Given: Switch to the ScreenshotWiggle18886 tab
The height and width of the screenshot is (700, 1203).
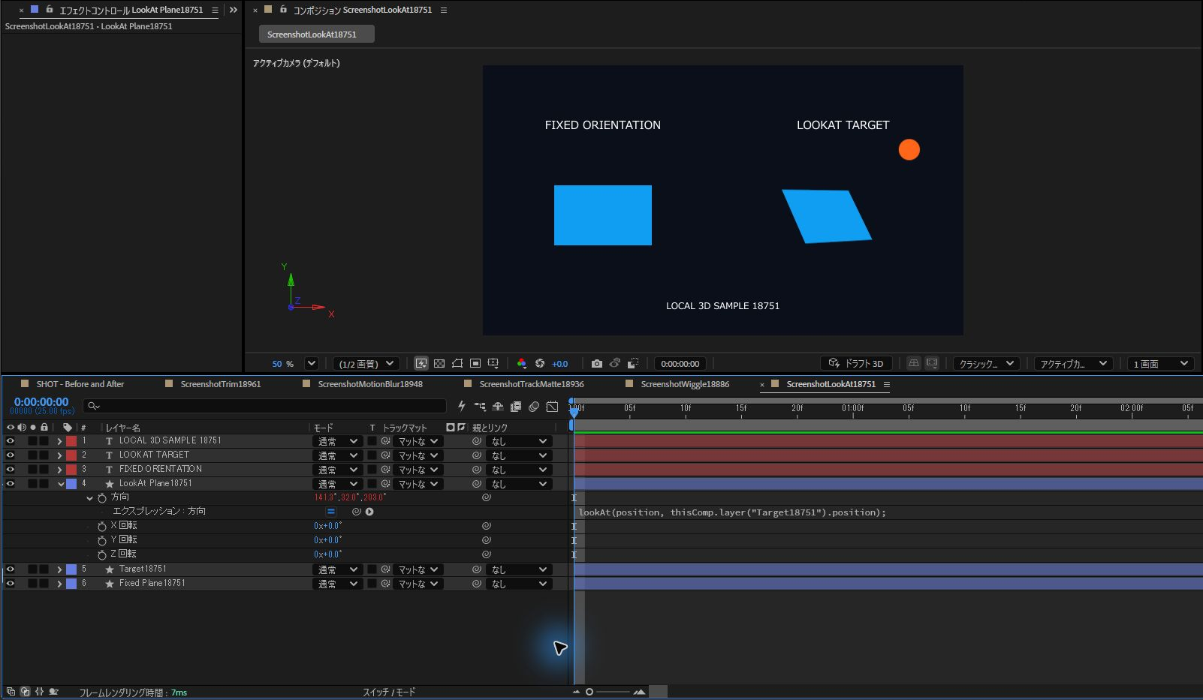Looking at the screenshot, I should pyautogui.click(x=685, y=384).
